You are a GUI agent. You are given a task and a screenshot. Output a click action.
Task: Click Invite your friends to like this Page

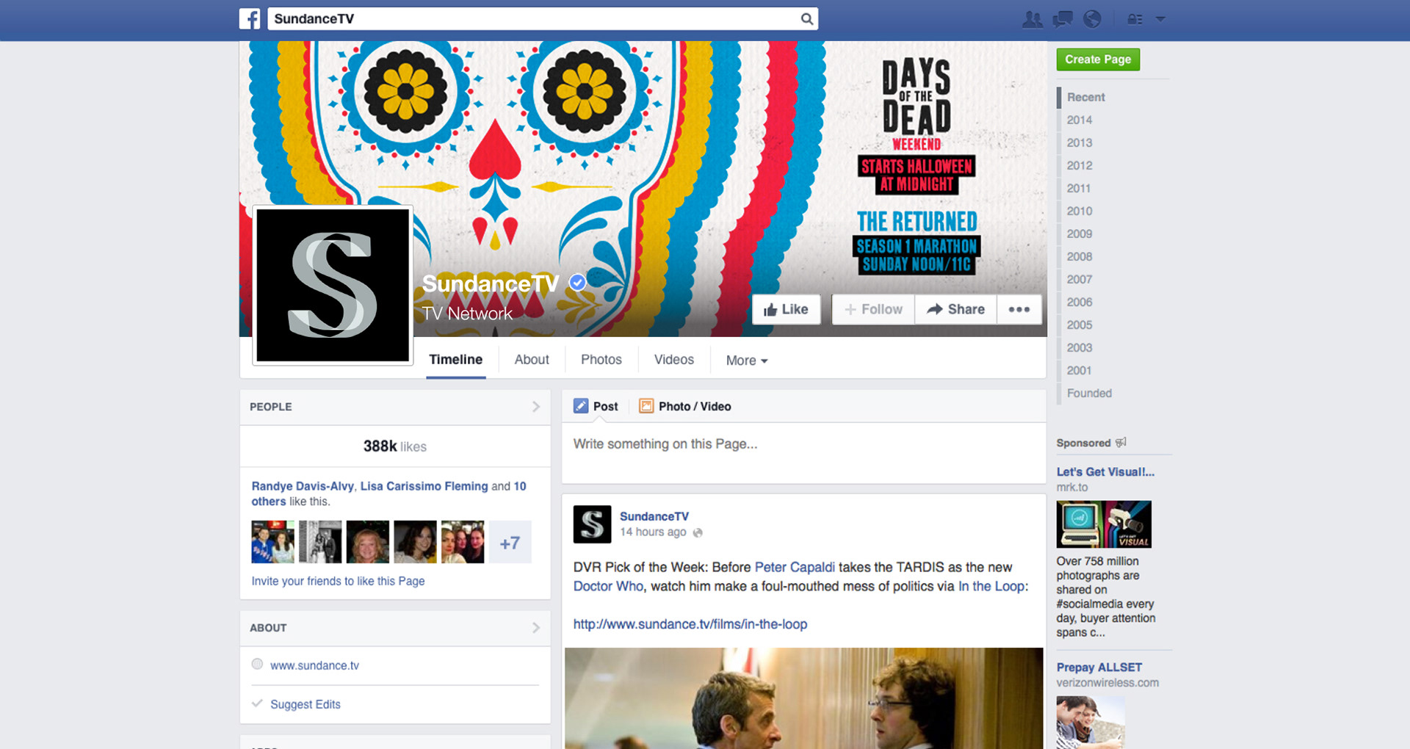(338, 581)
